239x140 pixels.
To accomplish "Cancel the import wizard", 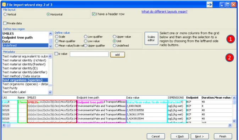I will (156, 136).
